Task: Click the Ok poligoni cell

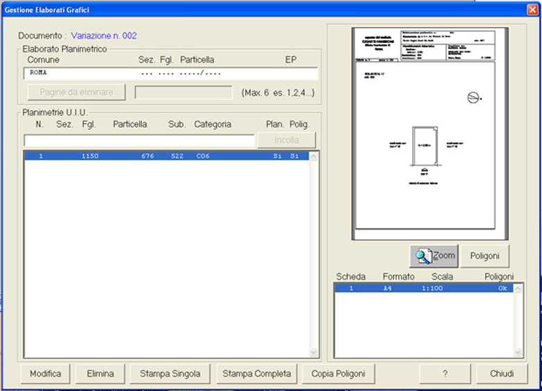Action: pos(502,288)
